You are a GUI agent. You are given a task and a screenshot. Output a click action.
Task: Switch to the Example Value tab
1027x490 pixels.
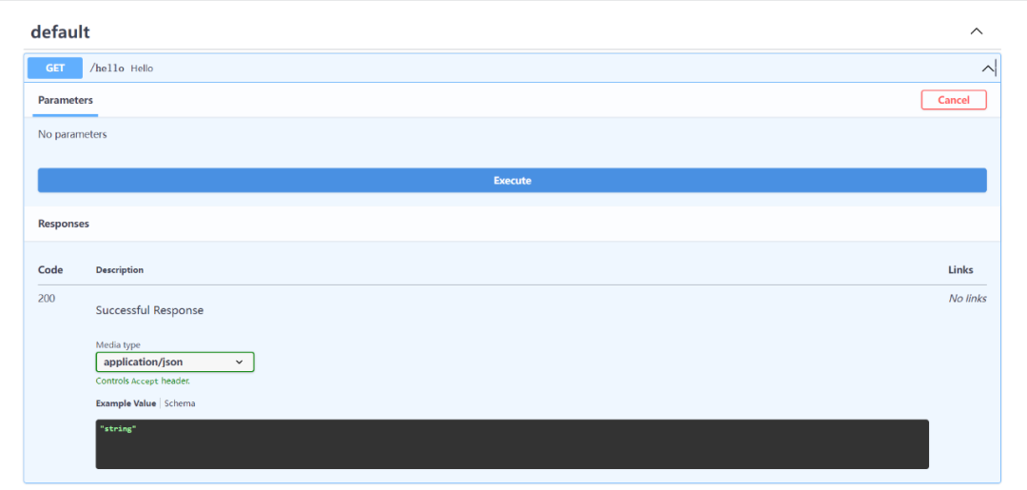[x=126, y=403]
